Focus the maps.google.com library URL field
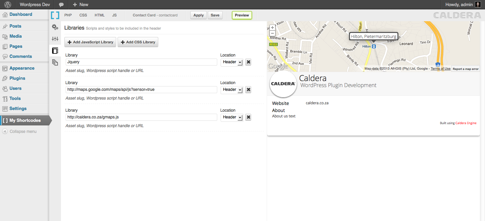Screen dimensions: 485x221 141,90
